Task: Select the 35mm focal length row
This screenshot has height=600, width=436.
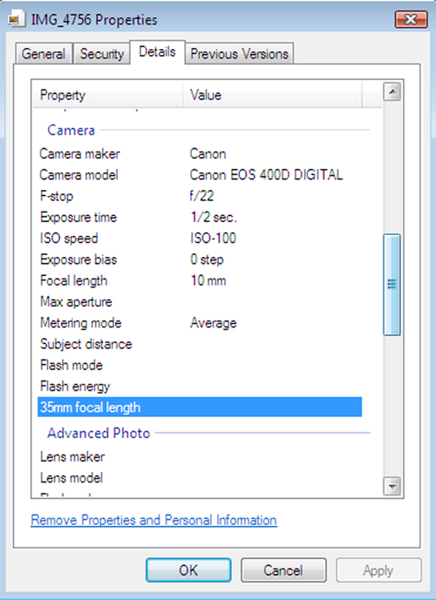Action: click(200, 408)
